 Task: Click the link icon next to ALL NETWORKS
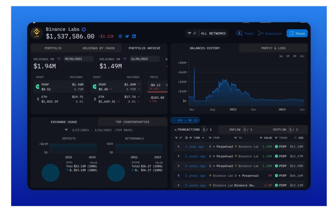click(x=195, y=34)
